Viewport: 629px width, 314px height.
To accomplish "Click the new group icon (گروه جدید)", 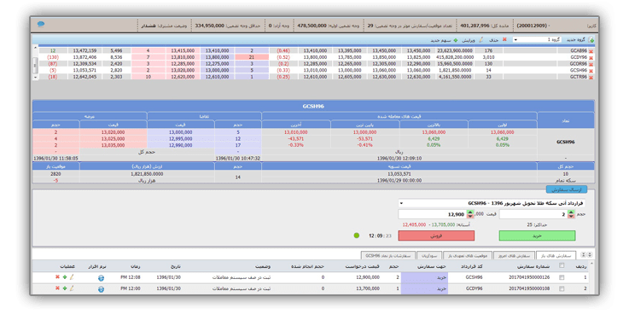I will [591, 40].
